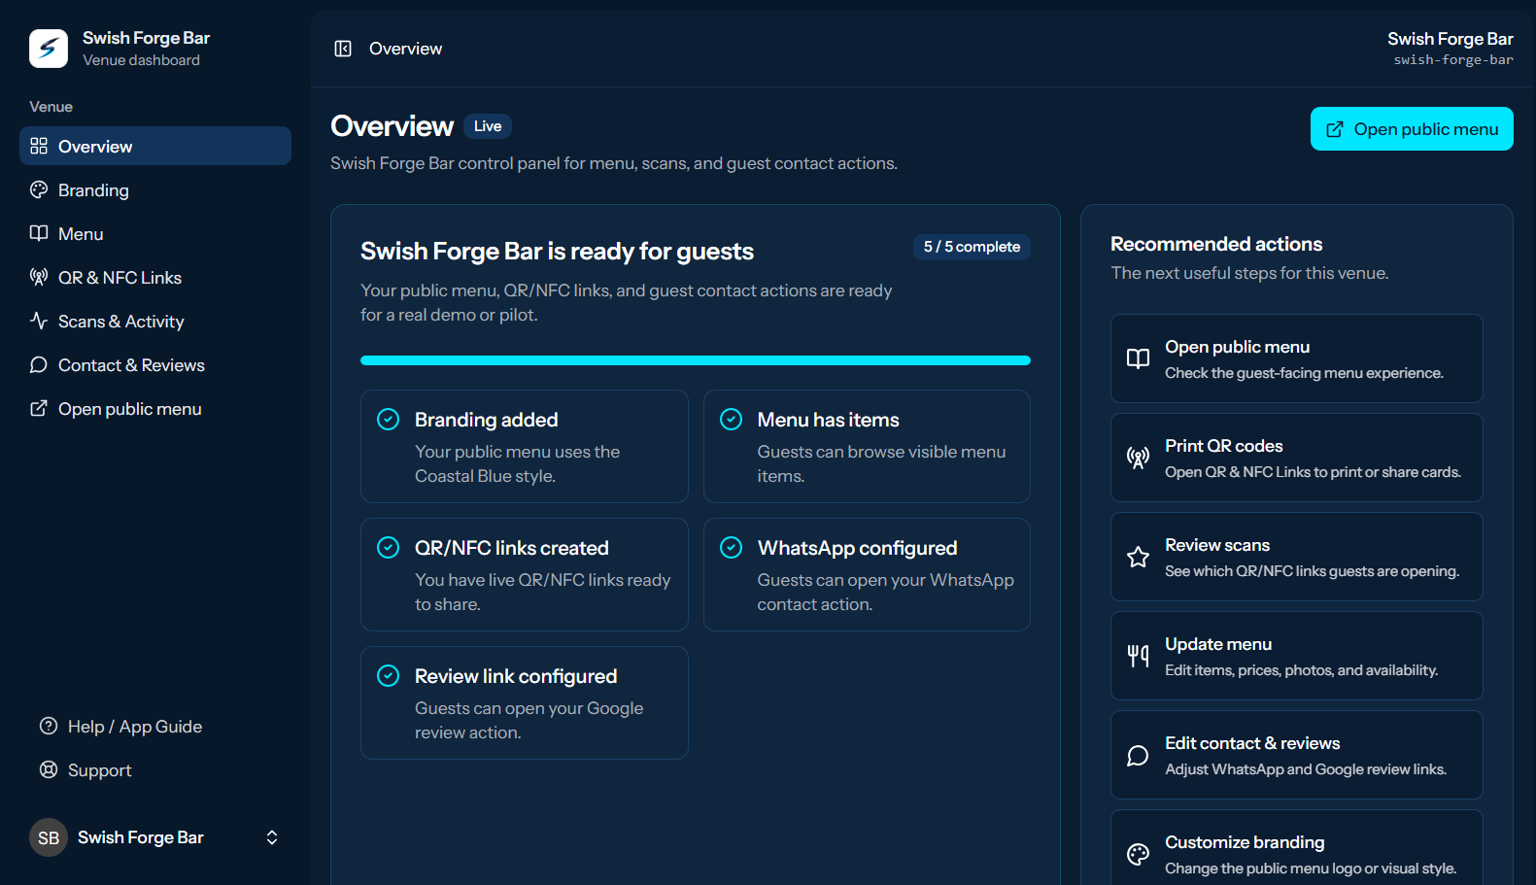The height and width of the screenshot is (885, 1536).
Task: Open the Review scans recommended action
Action: 1297,557
